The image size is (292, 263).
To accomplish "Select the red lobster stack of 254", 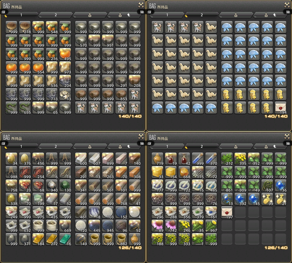I will coord(38,172).
